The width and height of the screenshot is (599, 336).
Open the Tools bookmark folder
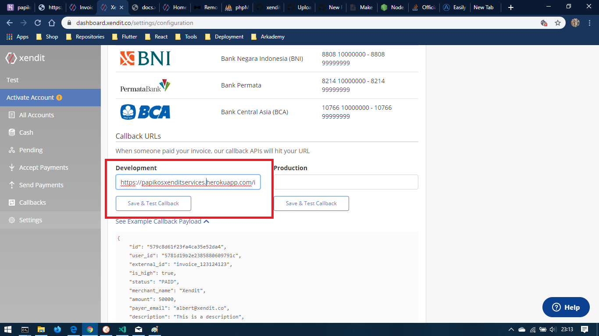click(186, 37)
